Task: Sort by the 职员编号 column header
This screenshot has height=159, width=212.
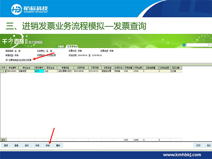Action: click(x=39, y=68)
